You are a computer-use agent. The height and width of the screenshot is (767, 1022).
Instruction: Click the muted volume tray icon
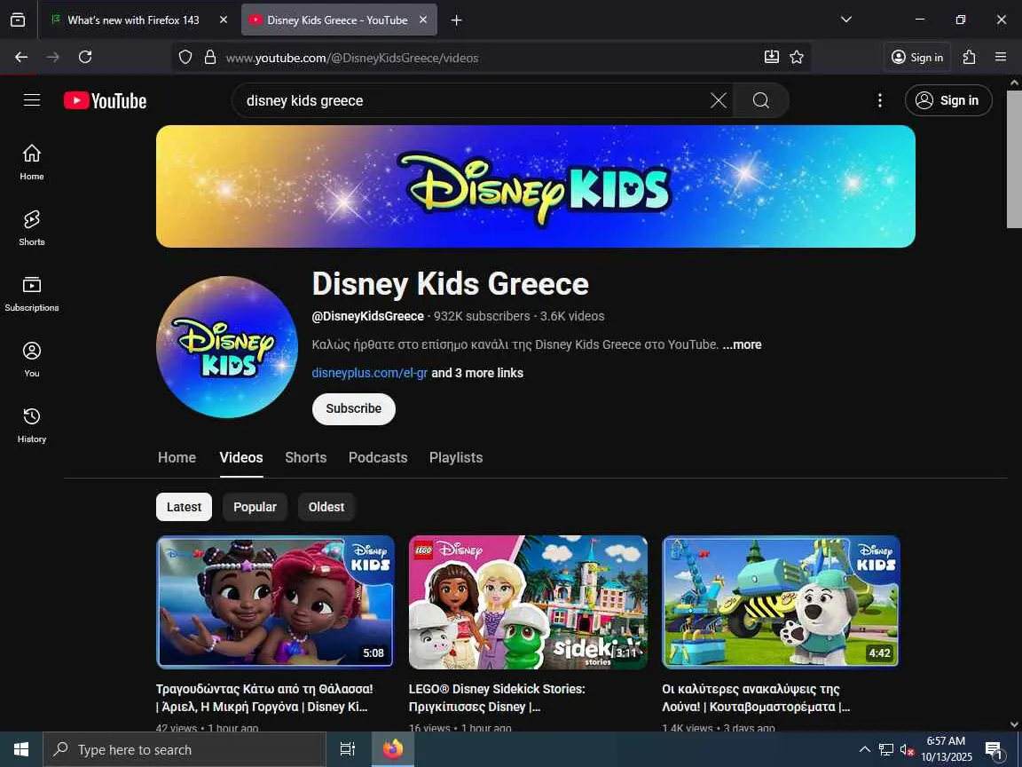(x=907, y=749)
